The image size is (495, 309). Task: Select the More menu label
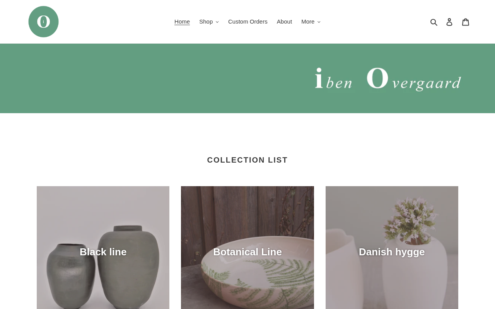click(x=308, y=22)
